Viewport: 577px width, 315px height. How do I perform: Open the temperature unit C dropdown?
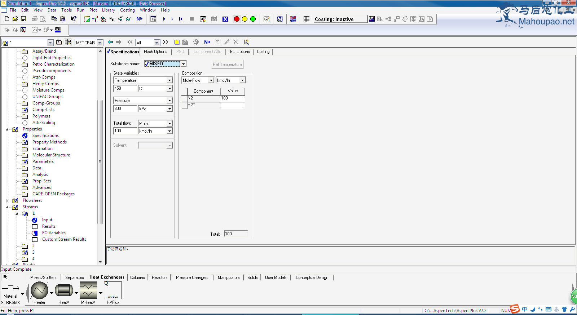169,89
